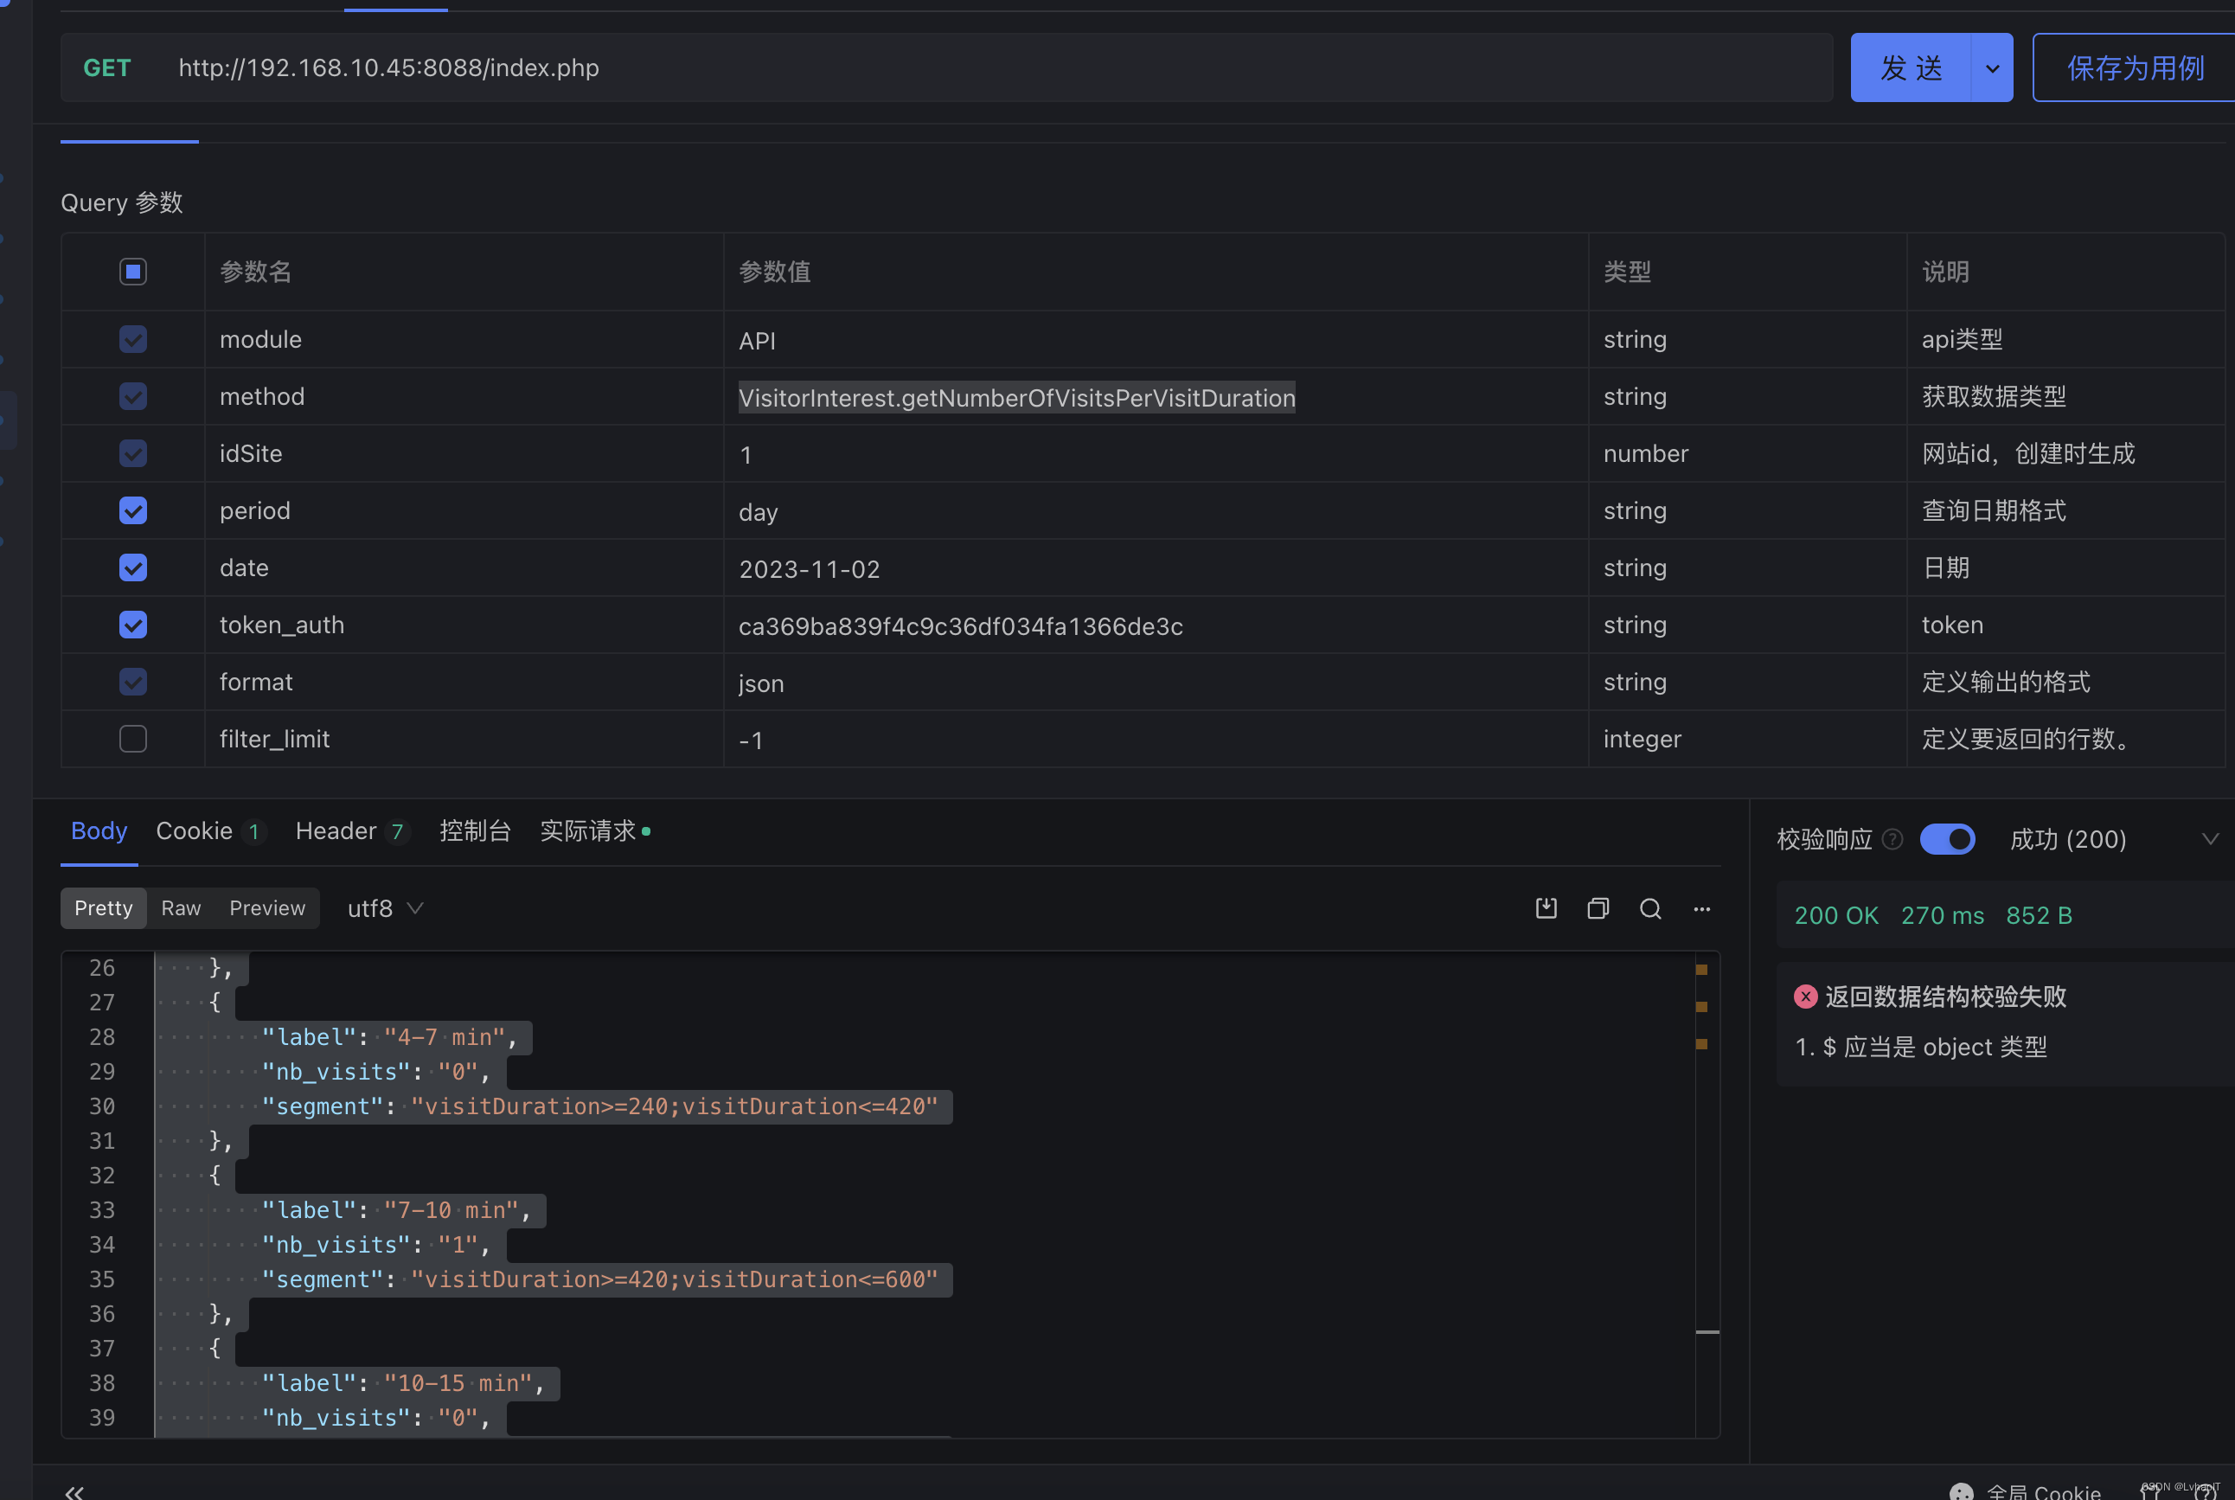Switch to the Header tab

pyautogui.click(x=352, y=830)
